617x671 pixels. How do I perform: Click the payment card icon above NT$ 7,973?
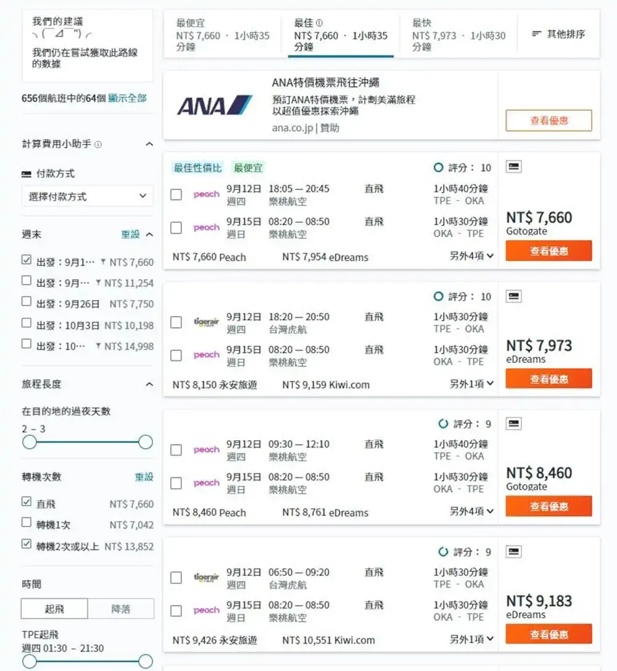(513, 296)
